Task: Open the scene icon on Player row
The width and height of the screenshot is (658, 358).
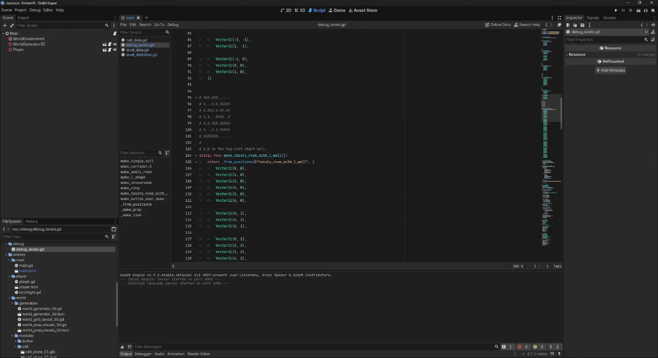Action: coord(105,50)
